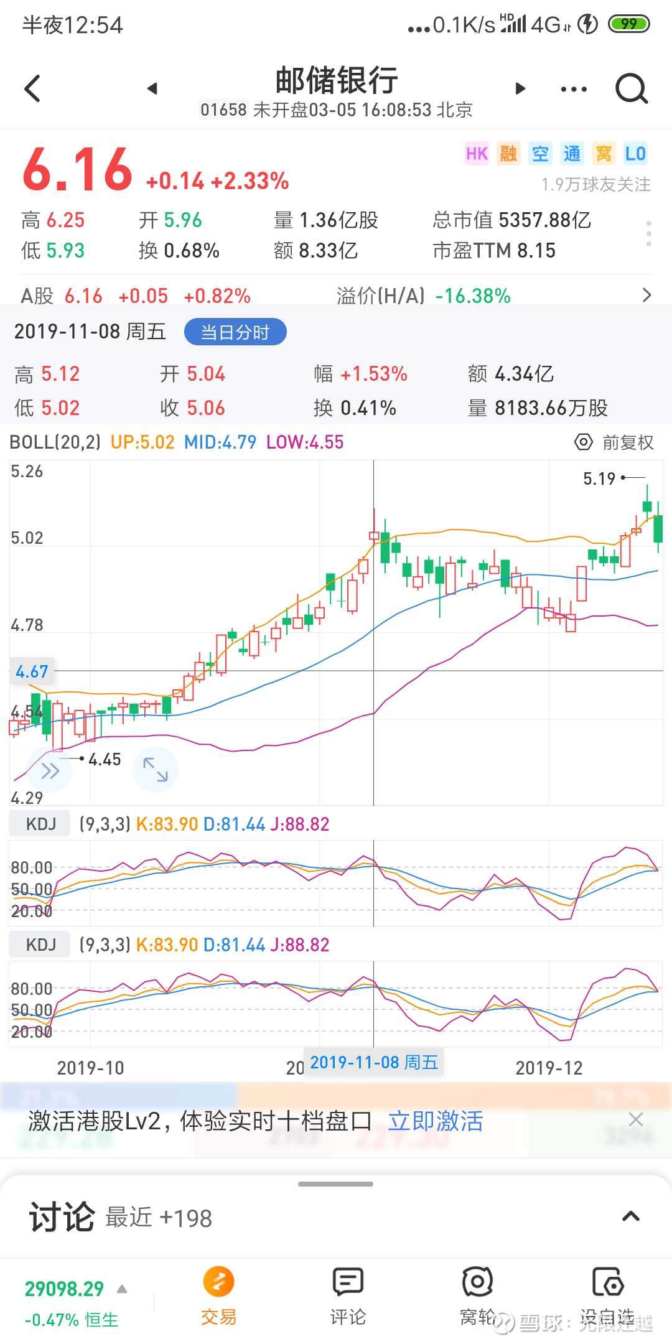Tap the 讨论 discussion heading

coord(62,1217)
